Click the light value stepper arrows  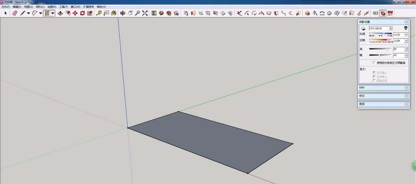pos(406,49)
